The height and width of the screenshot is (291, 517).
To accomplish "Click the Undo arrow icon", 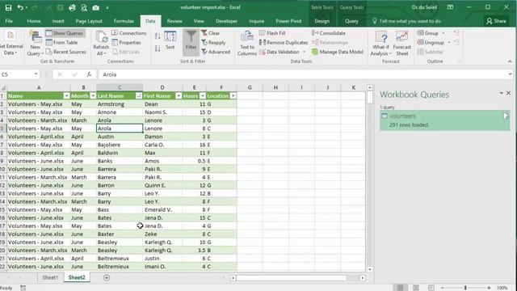I will click(x=20, y=7).
